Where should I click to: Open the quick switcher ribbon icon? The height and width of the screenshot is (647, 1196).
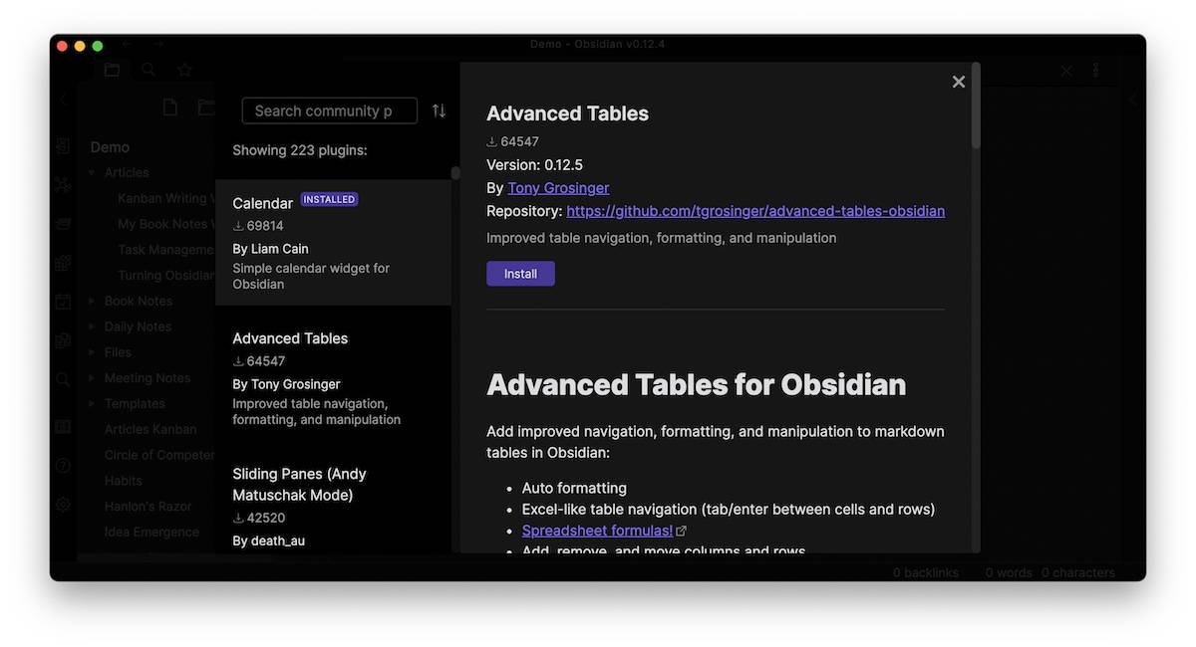click(x=63, y=146)
